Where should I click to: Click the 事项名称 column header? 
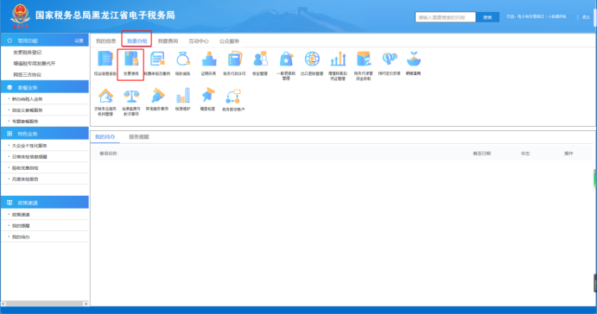(x=108, y=154)
